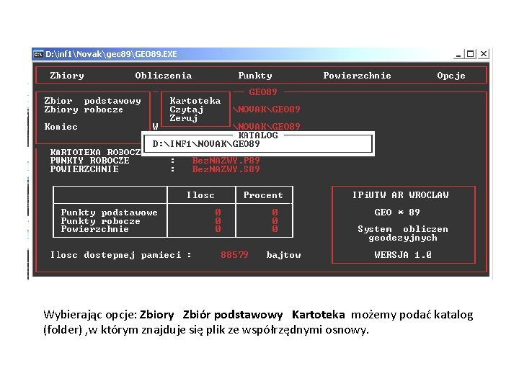Maximize the GEO89.EXE window
519x389 pixels.
click(470, 54)
